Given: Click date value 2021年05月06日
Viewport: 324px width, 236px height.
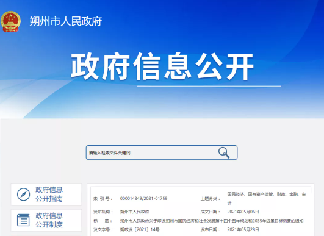Looking at the screenshot, I should [243, 212].
